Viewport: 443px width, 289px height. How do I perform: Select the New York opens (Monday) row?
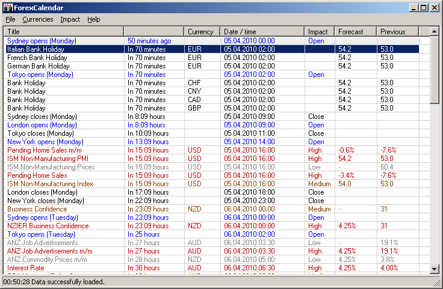click(x=211, y=142)
